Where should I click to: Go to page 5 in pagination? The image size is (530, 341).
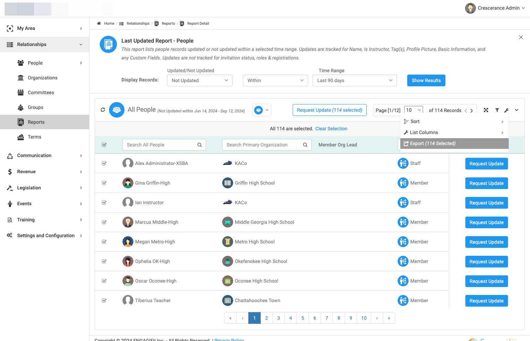point(303,318)
